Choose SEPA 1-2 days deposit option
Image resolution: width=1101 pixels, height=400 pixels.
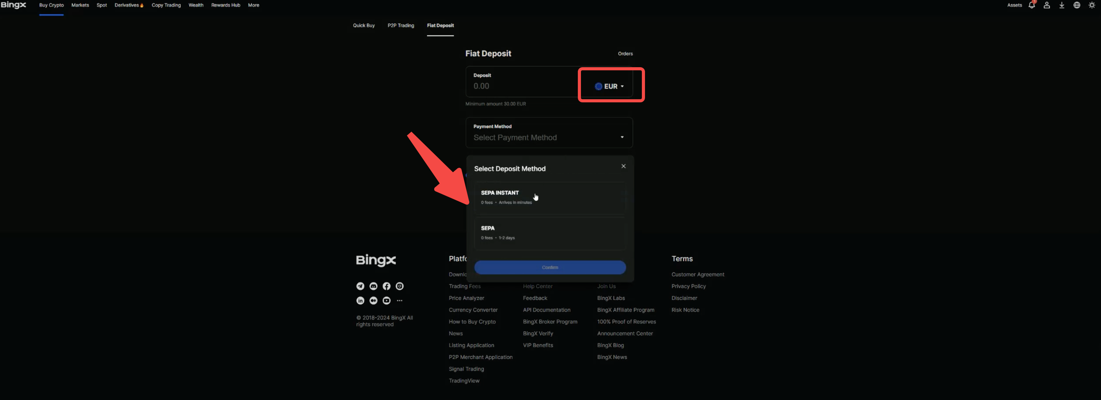(550, 233)
